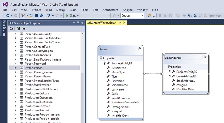
Task: Open the Project menu
Action: (x=36, y=10)
